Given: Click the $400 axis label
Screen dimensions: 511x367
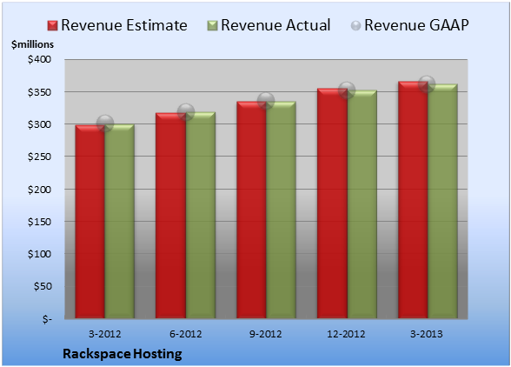Looking at the screenshot, I should pyautogui.click(x=39, y=59).
